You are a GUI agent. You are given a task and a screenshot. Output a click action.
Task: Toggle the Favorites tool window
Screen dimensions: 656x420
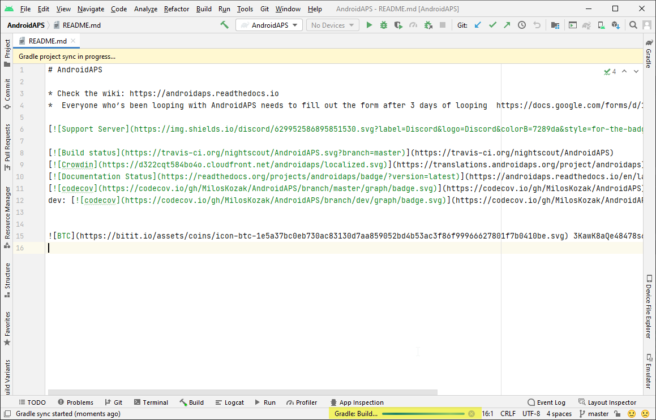tap(7, 329)
